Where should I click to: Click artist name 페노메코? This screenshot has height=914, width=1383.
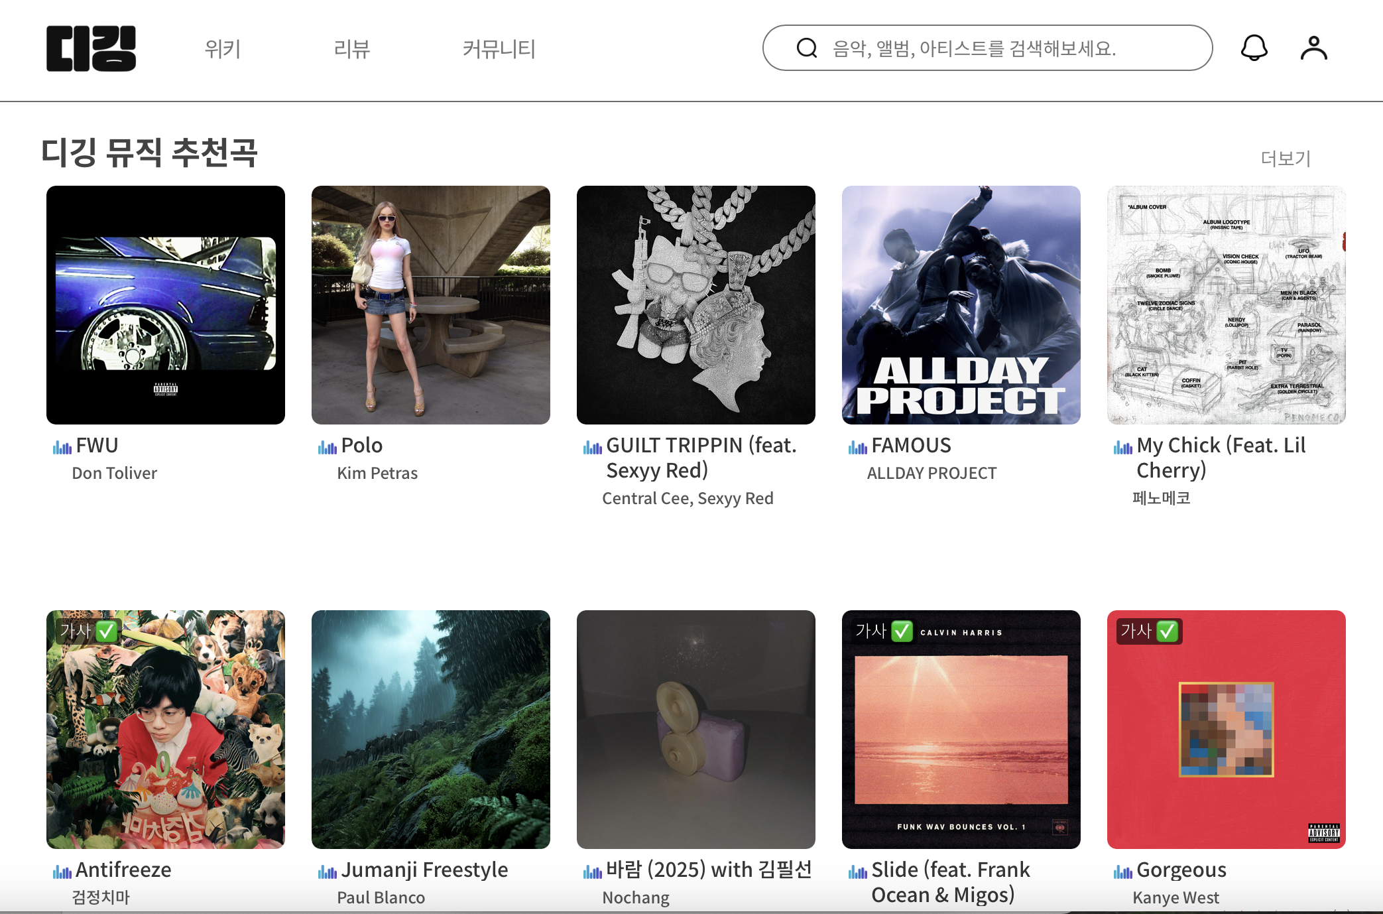(x=1162, y=498)
